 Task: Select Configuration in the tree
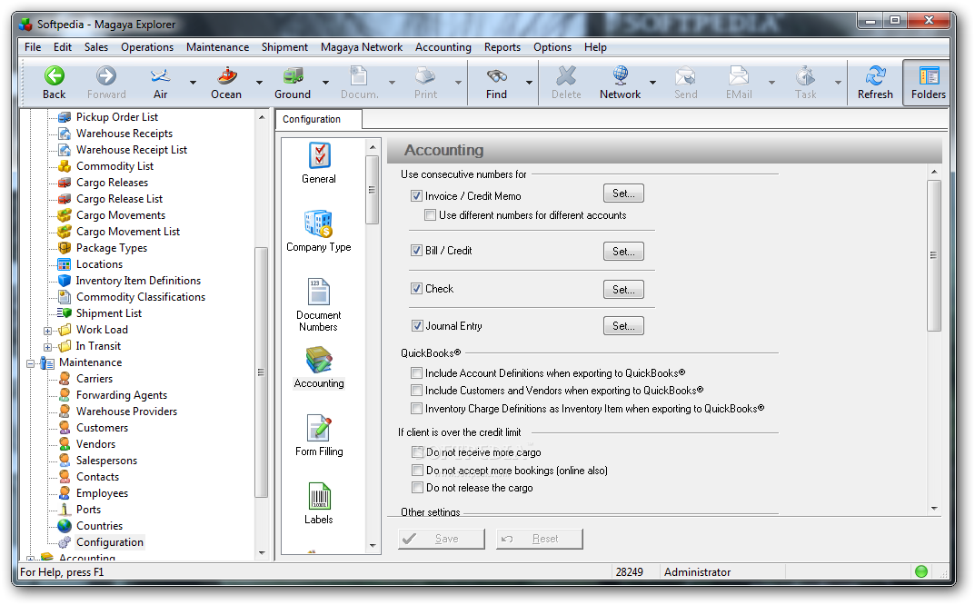(109, 542)
